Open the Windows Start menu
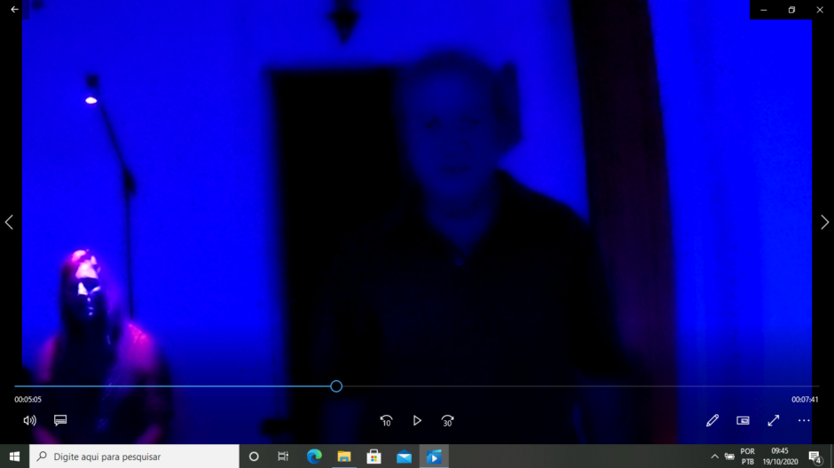The height and width of the screenshot is (468, 834). [14, 456]
